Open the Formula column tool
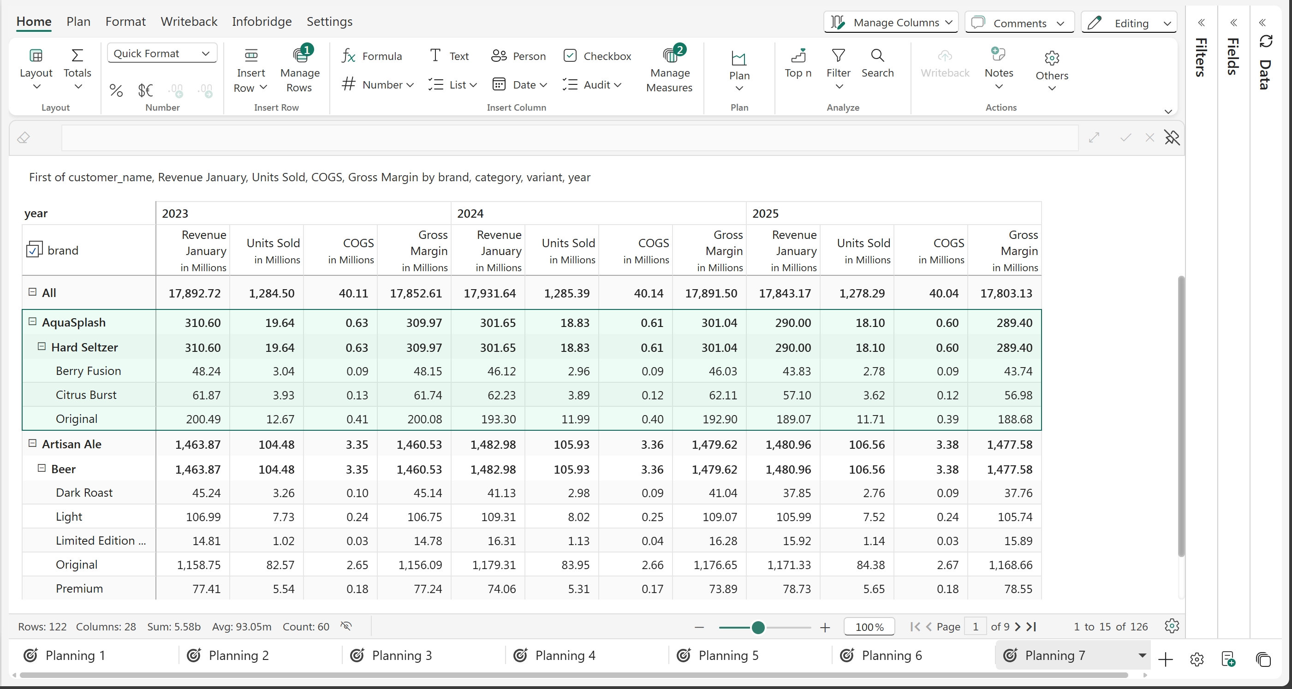1292x689 pixels. (x=372, y=56)
